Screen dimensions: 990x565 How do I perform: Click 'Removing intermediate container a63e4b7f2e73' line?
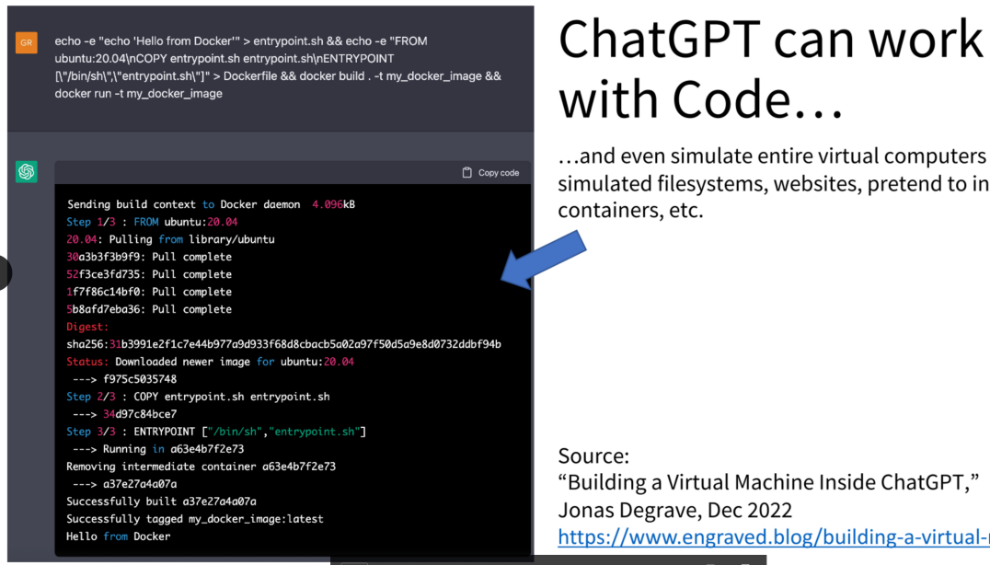click(201, 467)
